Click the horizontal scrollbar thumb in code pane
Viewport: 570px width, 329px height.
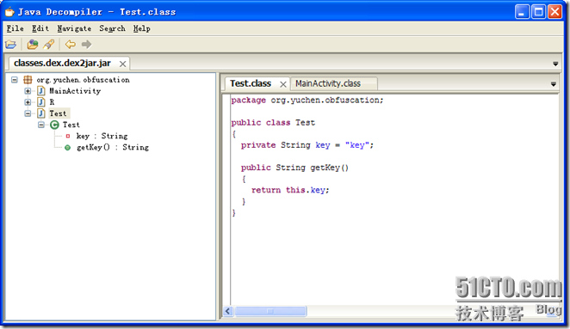tap(270, 311)
